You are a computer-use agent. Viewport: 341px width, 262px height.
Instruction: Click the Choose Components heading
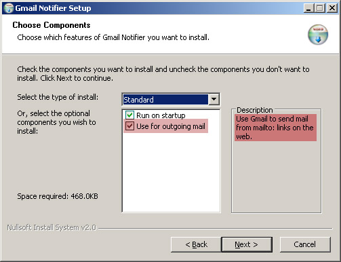52,25
